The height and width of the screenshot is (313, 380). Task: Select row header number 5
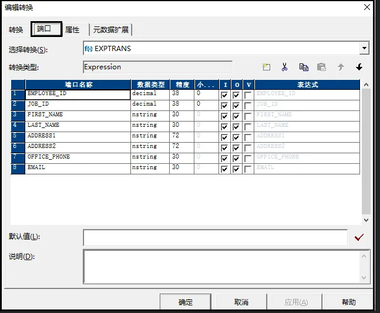coord(18,137)
